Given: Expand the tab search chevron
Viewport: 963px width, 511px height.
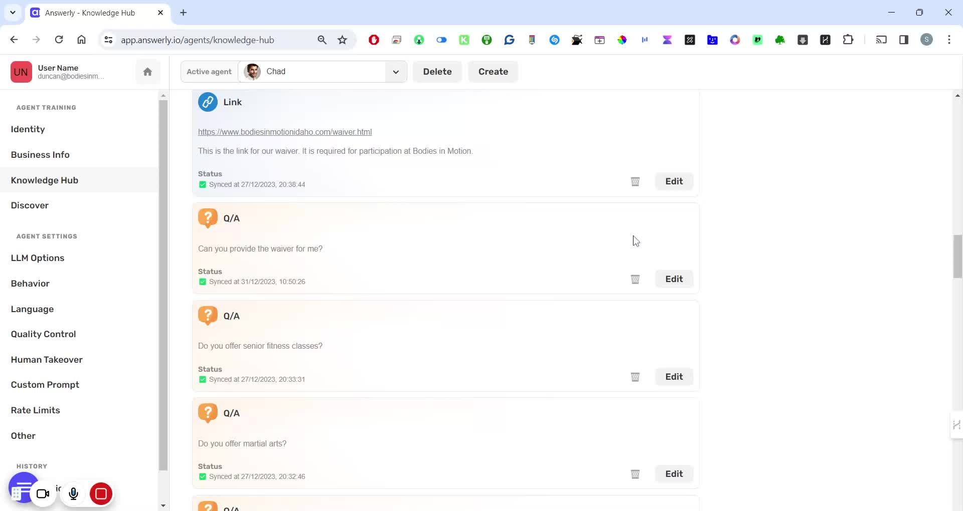Looking at the screenshot, I should pos(13,13).
